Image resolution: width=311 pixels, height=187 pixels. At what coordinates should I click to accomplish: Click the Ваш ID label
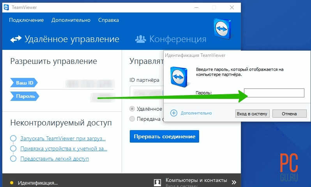point(24,83)
